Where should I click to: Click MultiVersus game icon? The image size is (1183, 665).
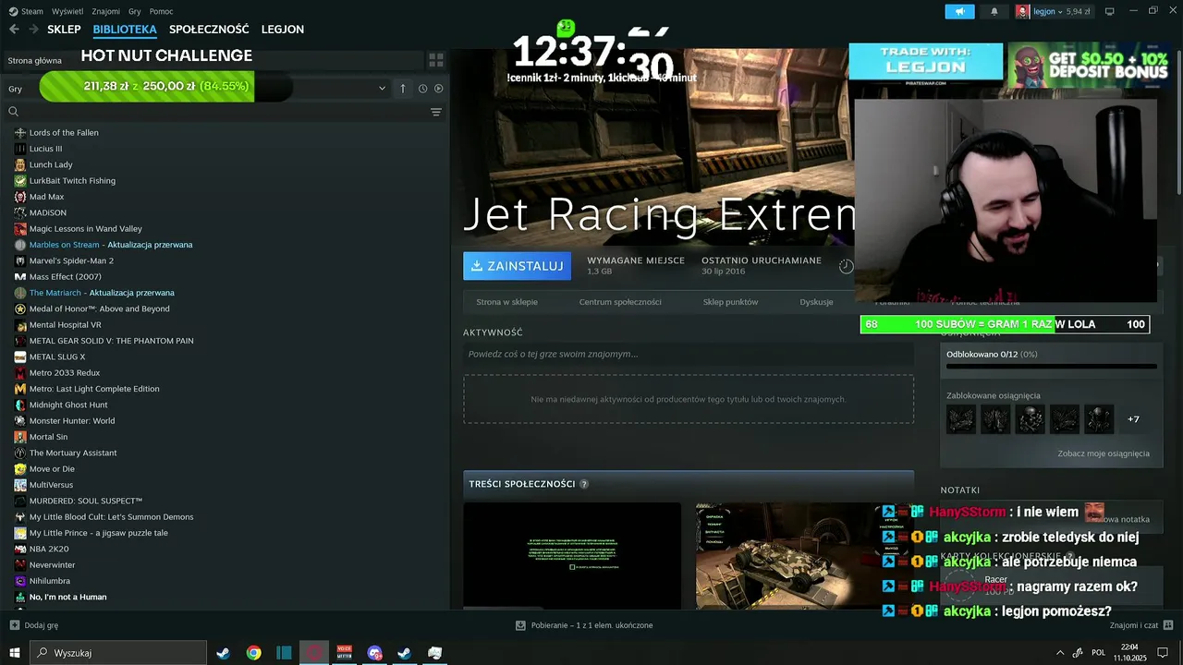tap(20, 485)
